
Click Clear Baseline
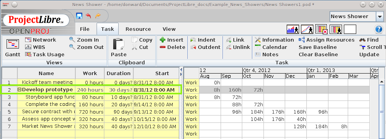tap(318, 54)
